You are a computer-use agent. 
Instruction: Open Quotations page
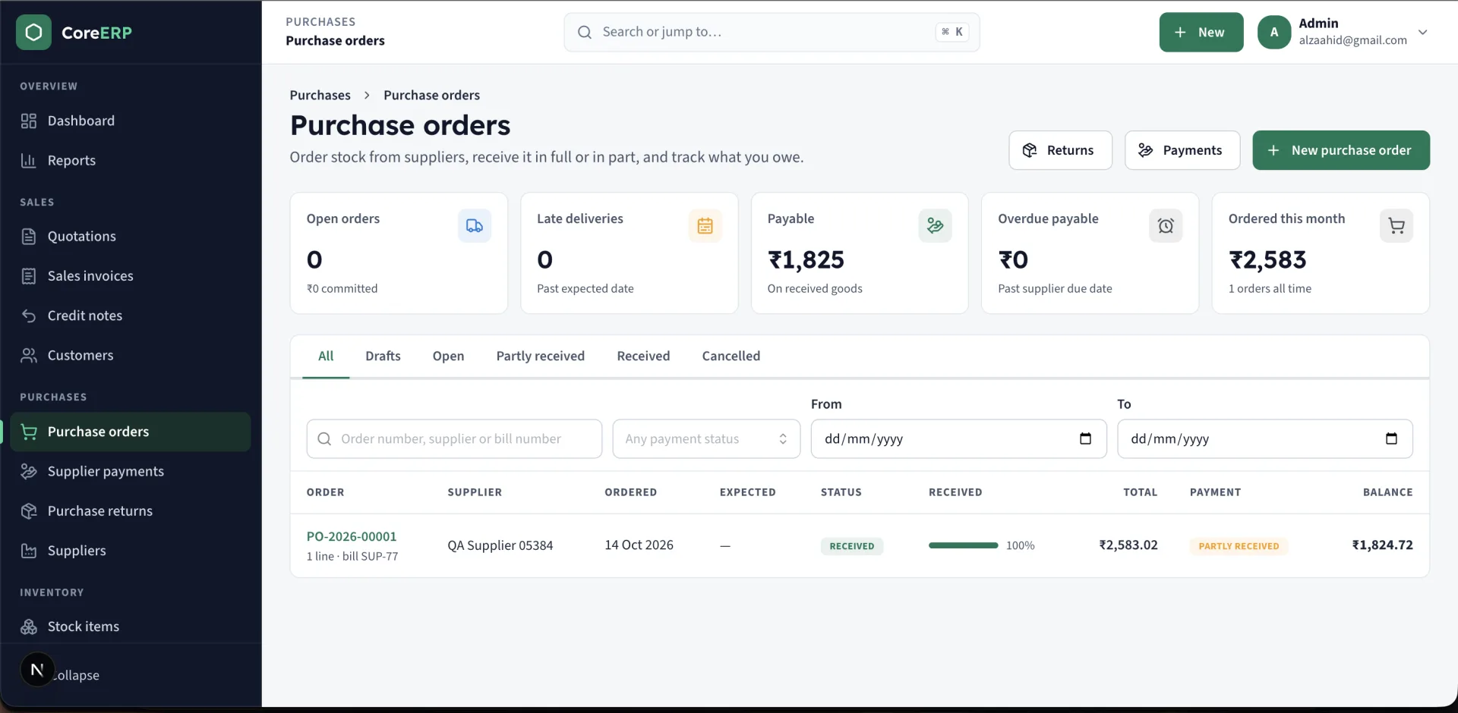click(131, 236)
